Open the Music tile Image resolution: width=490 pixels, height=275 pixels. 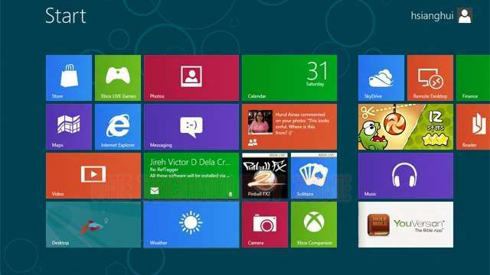click(406, 176)
